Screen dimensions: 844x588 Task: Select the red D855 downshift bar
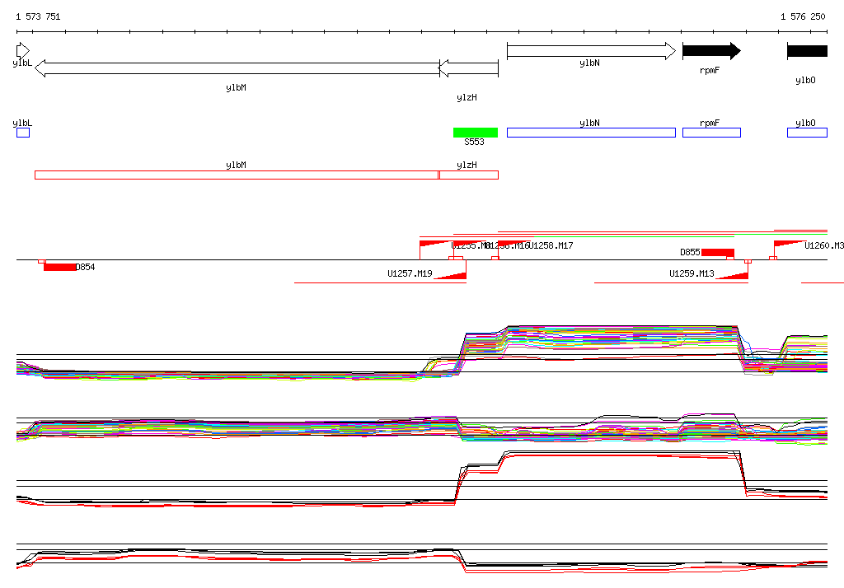718,252
